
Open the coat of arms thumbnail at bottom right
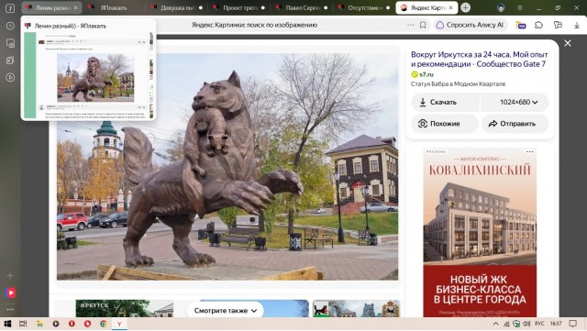coord(357,308)
